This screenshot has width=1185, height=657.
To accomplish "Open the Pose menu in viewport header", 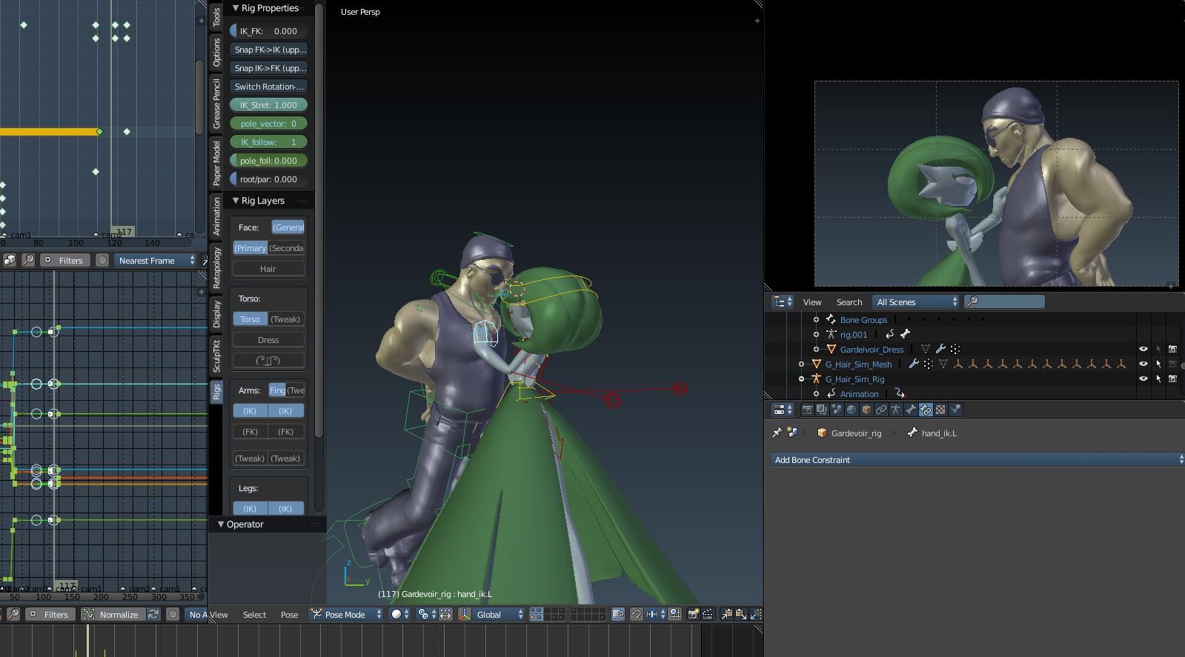I will tap(289, 615).
